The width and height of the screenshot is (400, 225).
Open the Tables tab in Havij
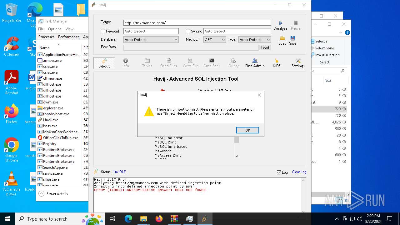(147, 63)
